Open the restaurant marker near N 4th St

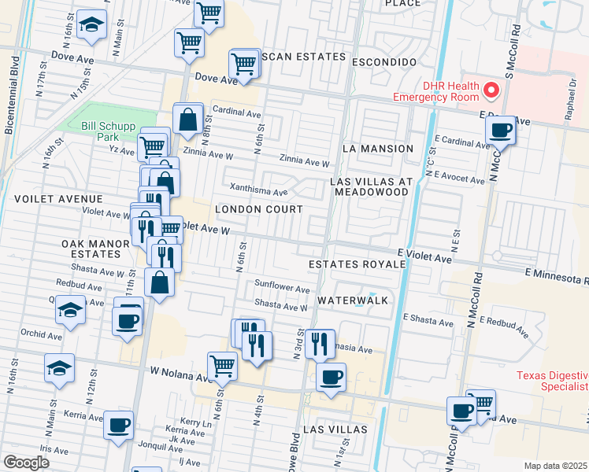(x=257, y=345)
